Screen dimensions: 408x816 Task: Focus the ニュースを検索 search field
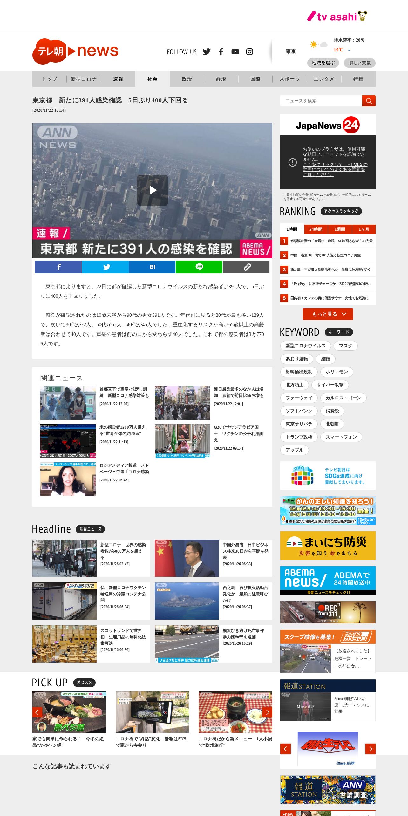[x=321, y=101]
